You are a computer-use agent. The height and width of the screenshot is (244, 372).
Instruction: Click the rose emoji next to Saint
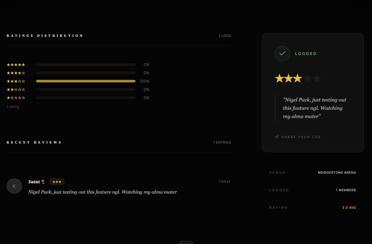[43, 182]
